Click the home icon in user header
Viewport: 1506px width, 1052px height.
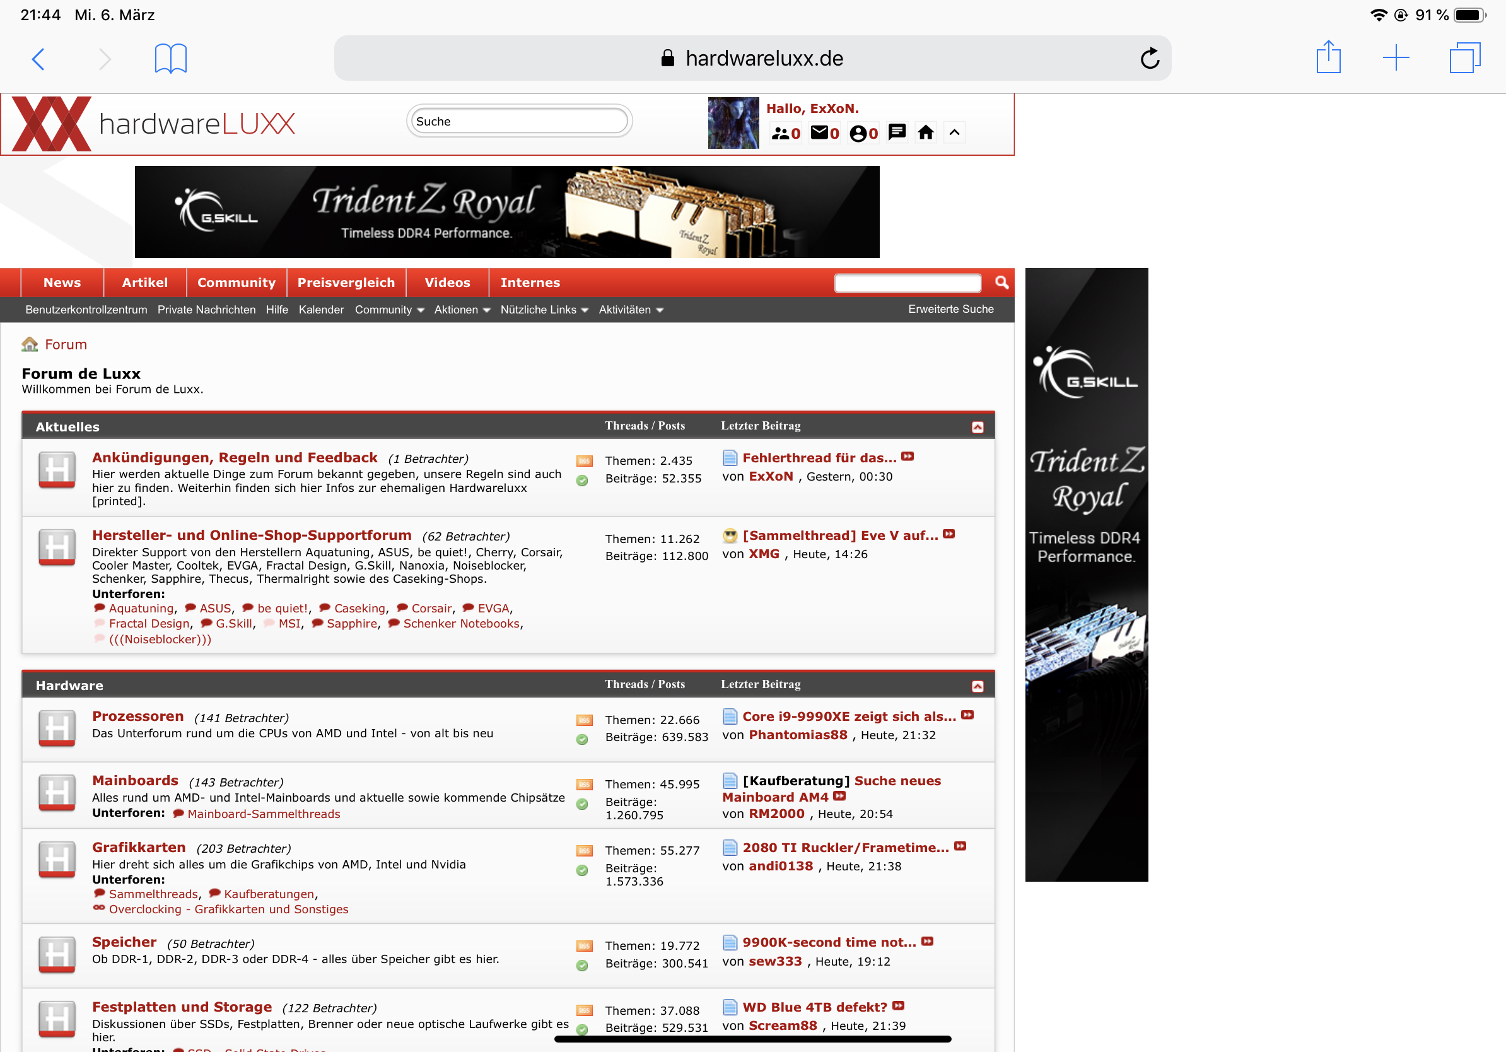coord(926,132)
